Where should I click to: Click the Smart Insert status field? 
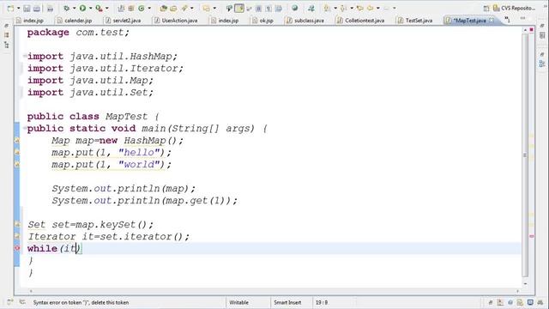(287, 302)
